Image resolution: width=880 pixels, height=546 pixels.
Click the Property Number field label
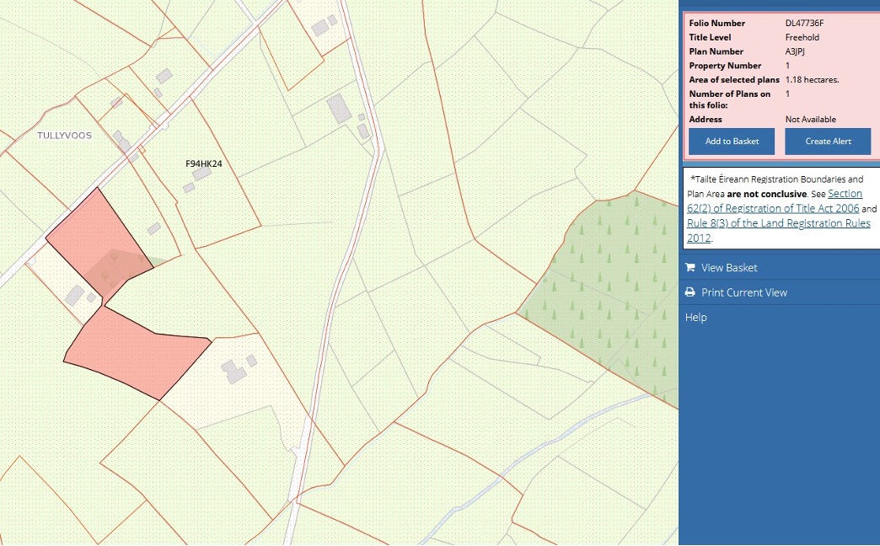point(725,66)
